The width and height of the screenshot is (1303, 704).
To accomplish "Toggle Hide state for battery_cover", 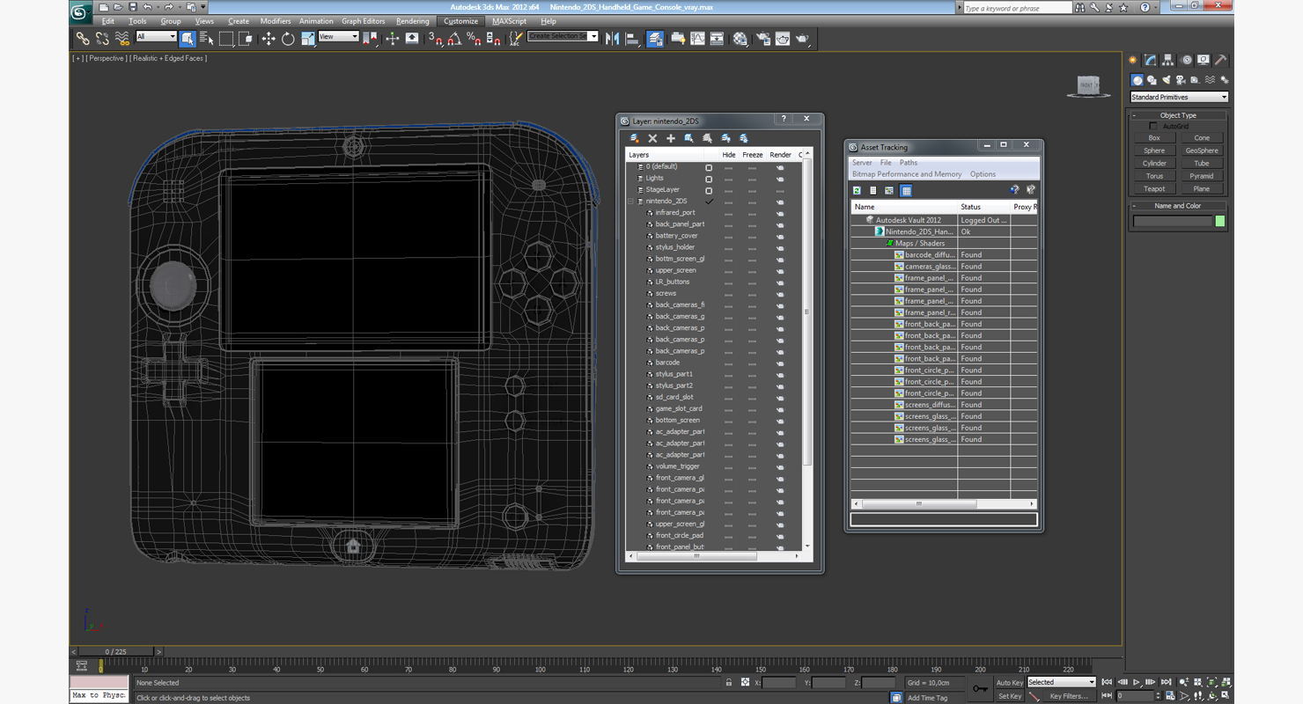I will 728,236.
